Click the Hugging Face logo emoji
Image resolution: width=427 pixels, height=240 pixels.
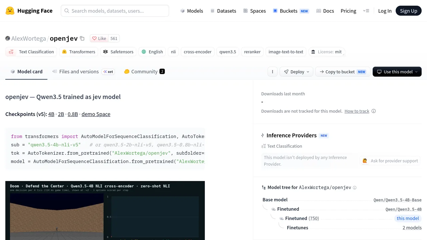click(x=10, y=11)
